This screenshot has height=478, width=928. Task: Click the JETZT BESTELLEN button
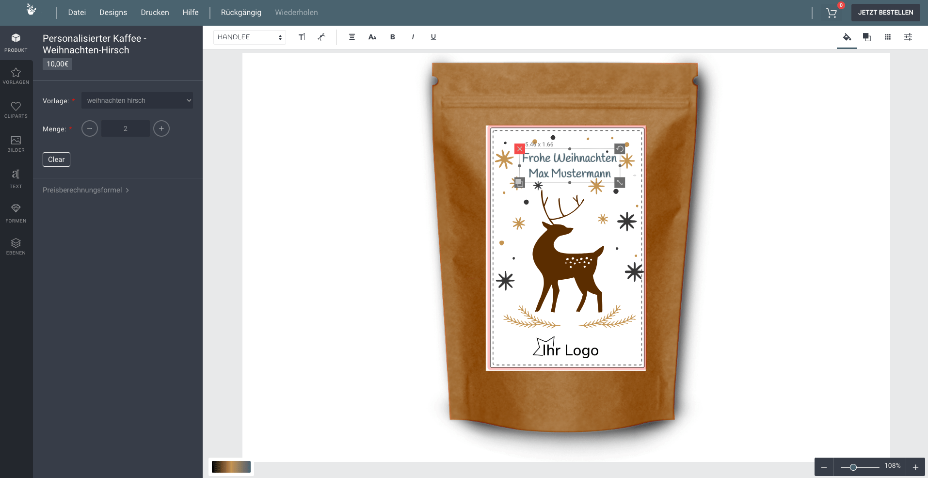point(885,13)
